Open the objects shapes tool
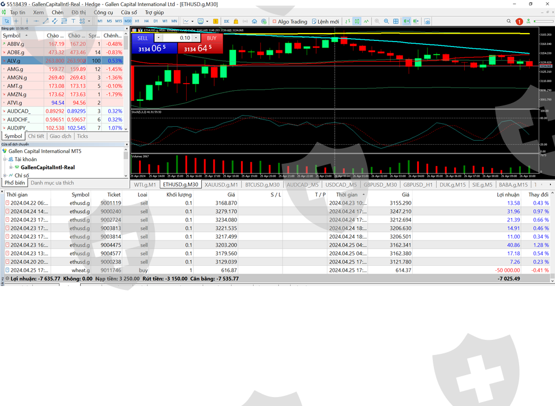Screen dimensions: 555x406 tap(82, 21)
